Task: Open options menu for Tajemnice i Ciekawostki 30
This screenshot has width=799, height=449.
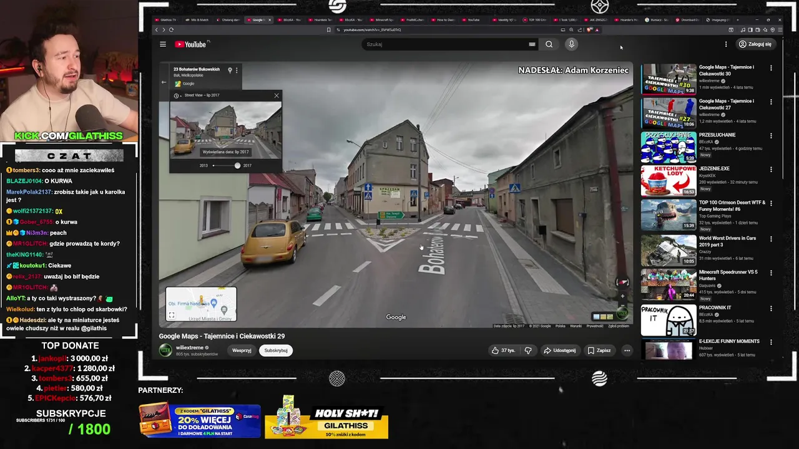Action: pyautogui.click(x=771, y=68)
